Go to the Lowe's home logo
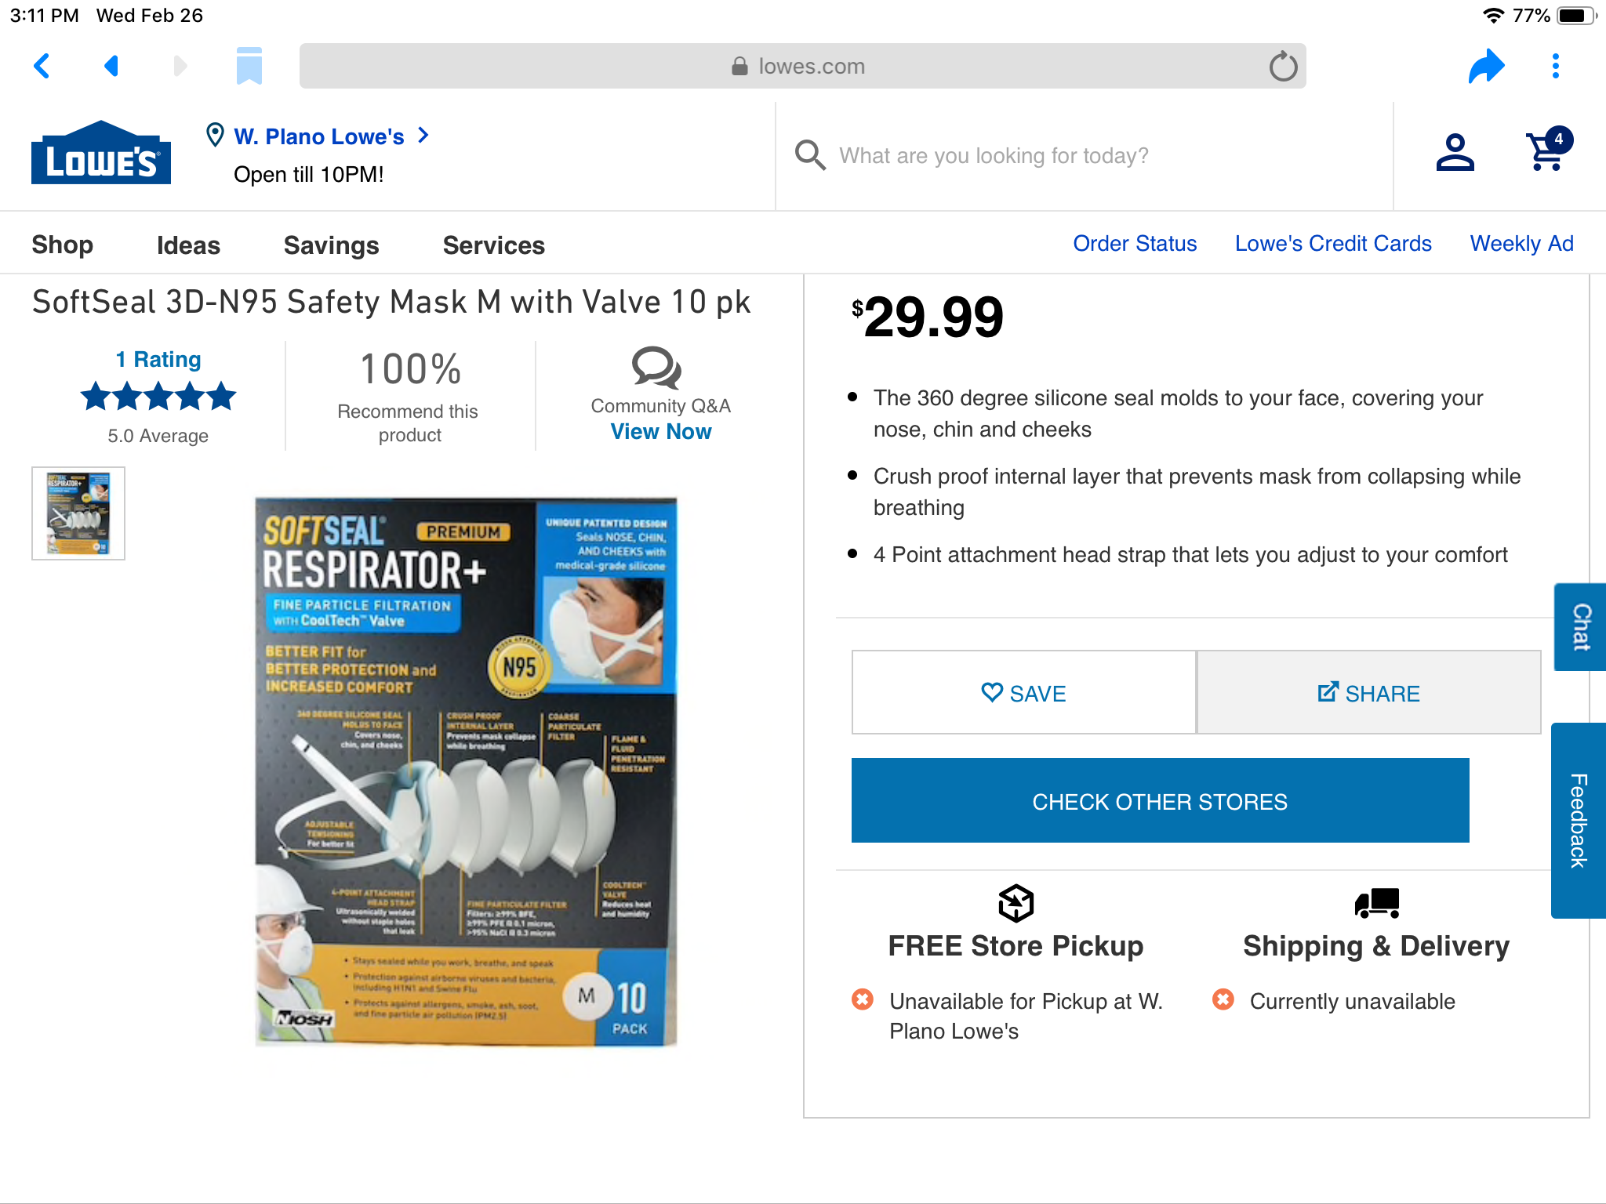Viewport: 1606px width, 1204px height. [x=101, y=154]
